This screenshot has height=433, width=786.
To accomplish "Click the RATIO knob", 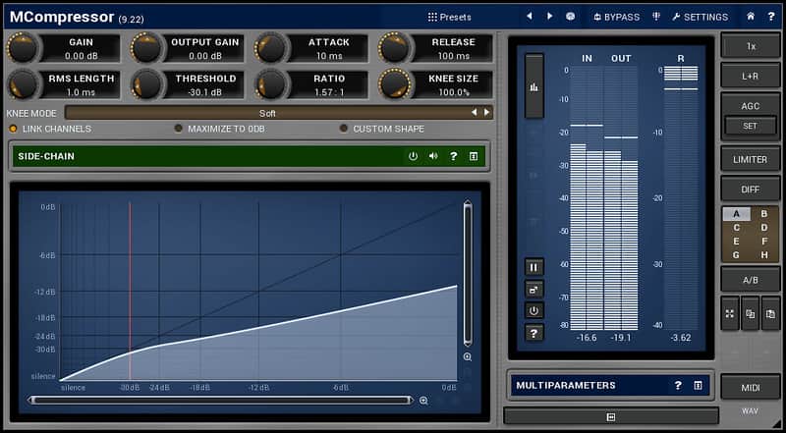I will 270,84.
